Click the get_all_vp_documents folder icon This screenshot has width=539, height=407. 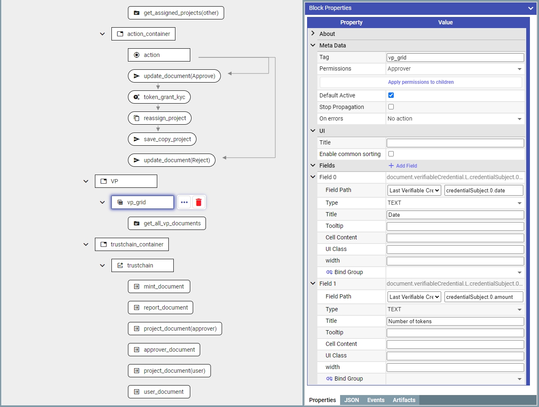(x=137, y=223)
